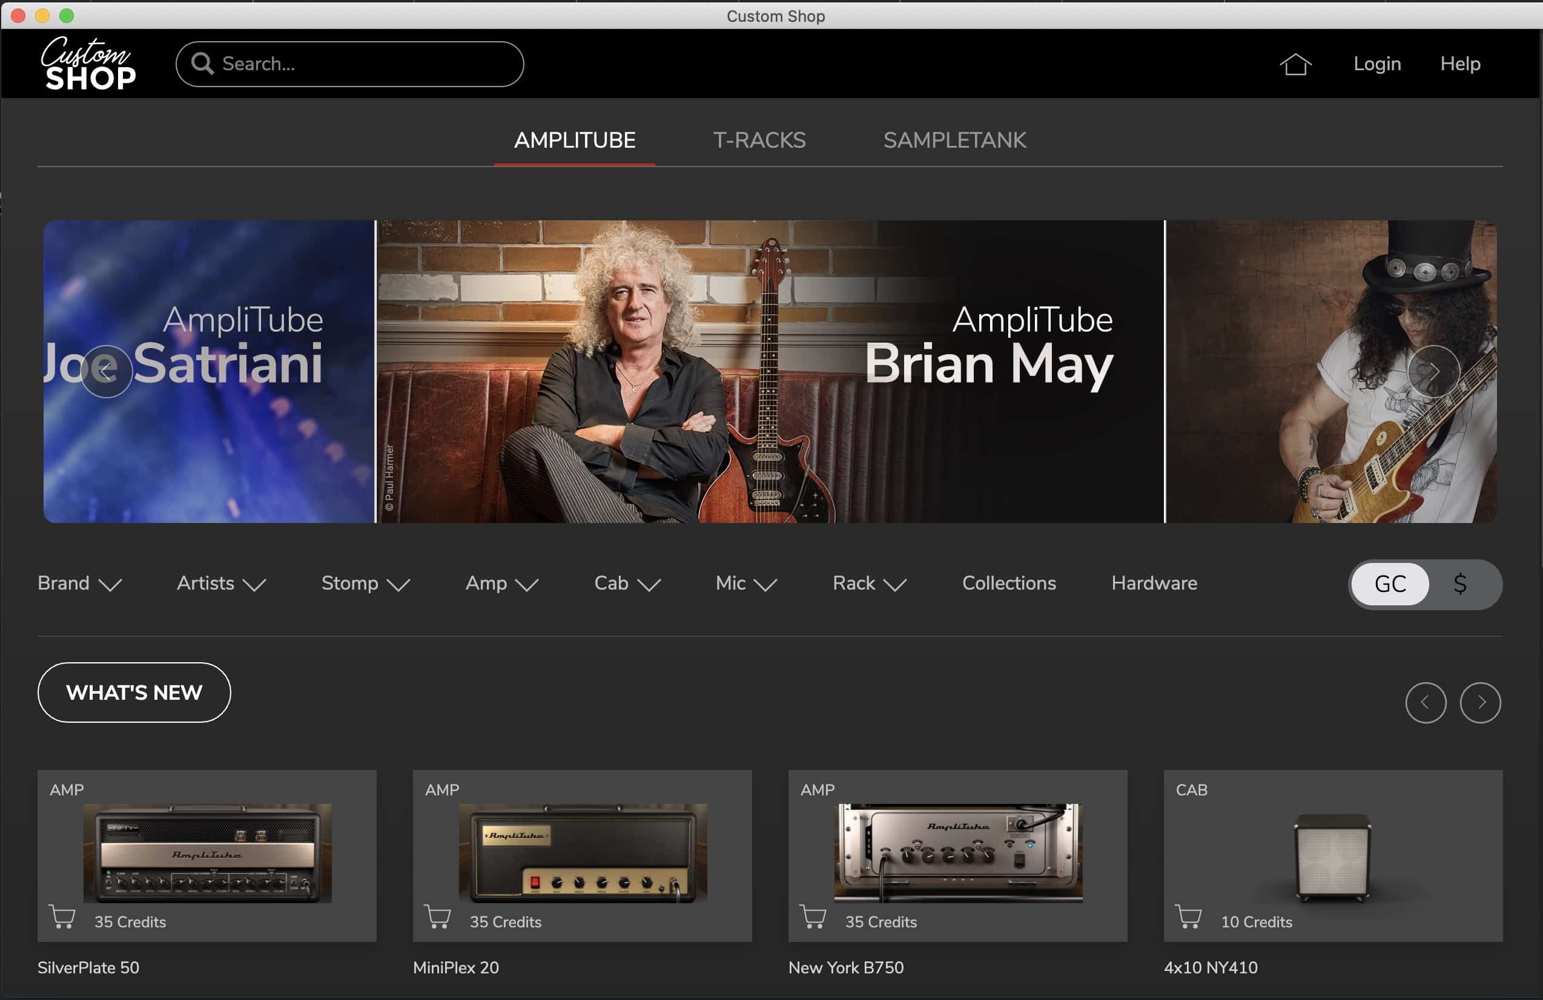Open the AmpliTube Brian May banner
The width and height of the screenshot is (1543, 1000).
tap(770, 371)
